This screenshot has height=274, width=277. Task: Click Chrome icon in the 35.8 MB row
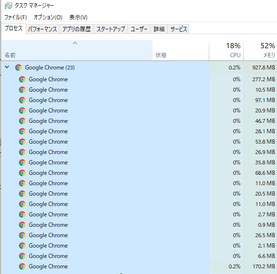pos(22,163)
